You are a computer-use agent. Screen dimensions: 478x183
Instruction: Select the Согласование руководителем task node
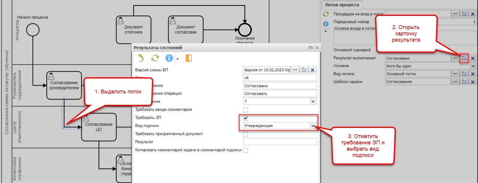pyautogui.click(x=64, y=85)
